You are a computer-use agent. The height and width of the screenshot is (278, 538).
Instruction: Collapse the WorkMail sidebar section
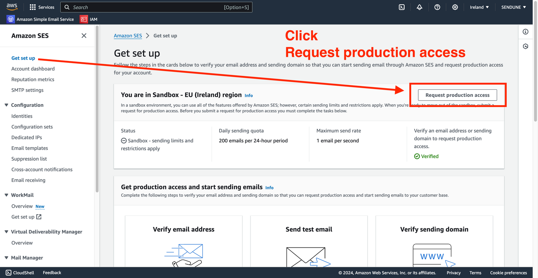coord(6,195)
